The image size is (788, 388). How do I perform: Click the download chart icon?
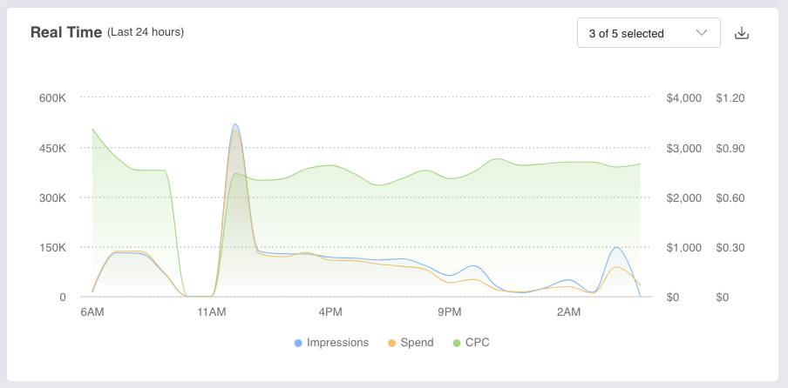[x=742, y=33]
